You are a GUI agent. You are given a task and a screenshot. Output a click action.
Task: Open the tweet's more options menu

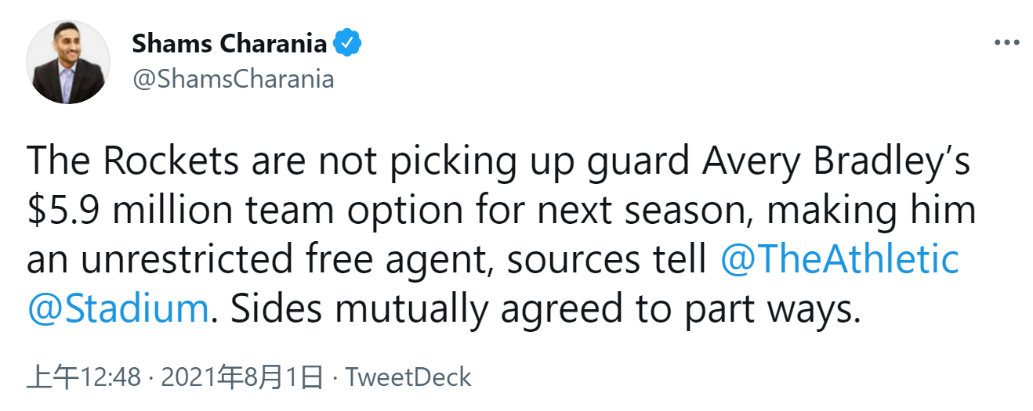(1006, 43)
